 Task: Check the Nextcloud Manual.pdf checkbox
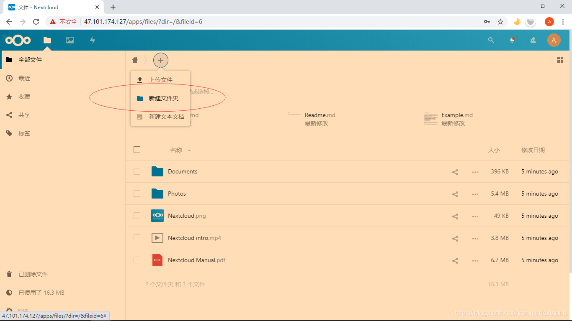[137, 260]
